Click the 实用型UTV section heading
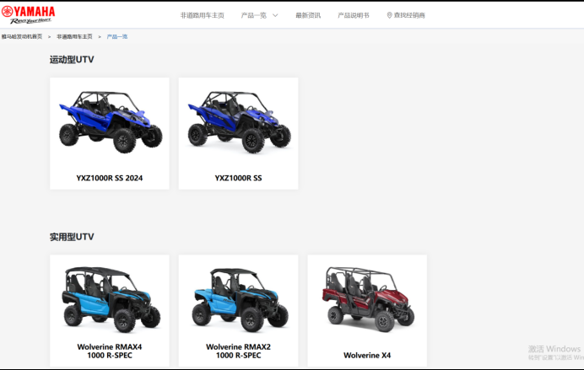 pyautogui.click(x=72, y=237)
